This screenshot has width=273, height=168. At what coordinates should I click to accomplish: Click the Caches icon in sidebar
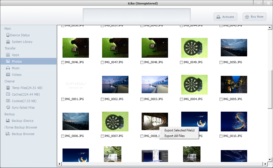tap(8, 94)
